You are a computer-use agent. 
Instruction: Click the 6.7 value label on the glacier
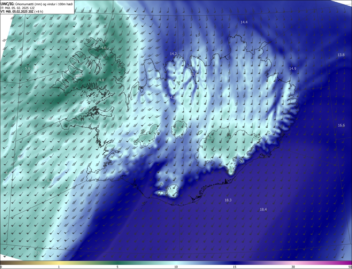(x=178, y=128)
